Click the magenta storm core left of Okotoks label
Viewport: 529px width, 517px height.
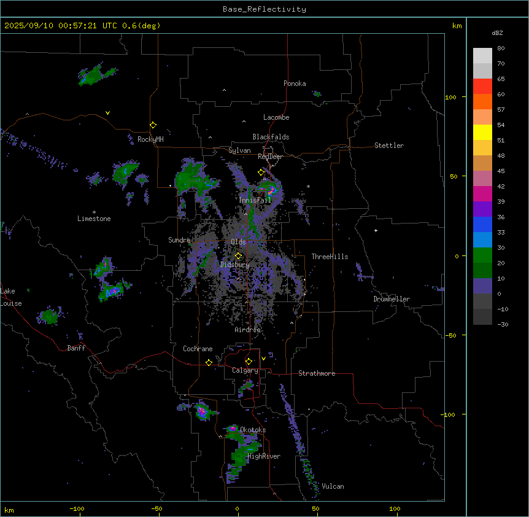pos(233,429)
